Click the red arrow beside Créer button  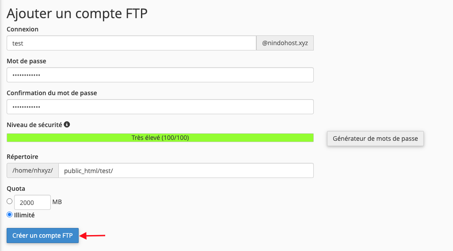click(92, 236)
